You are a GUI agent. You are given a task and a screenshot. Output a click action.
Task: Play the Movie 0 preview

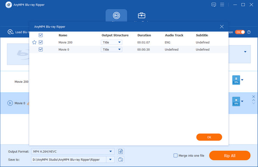pos(10,103)
